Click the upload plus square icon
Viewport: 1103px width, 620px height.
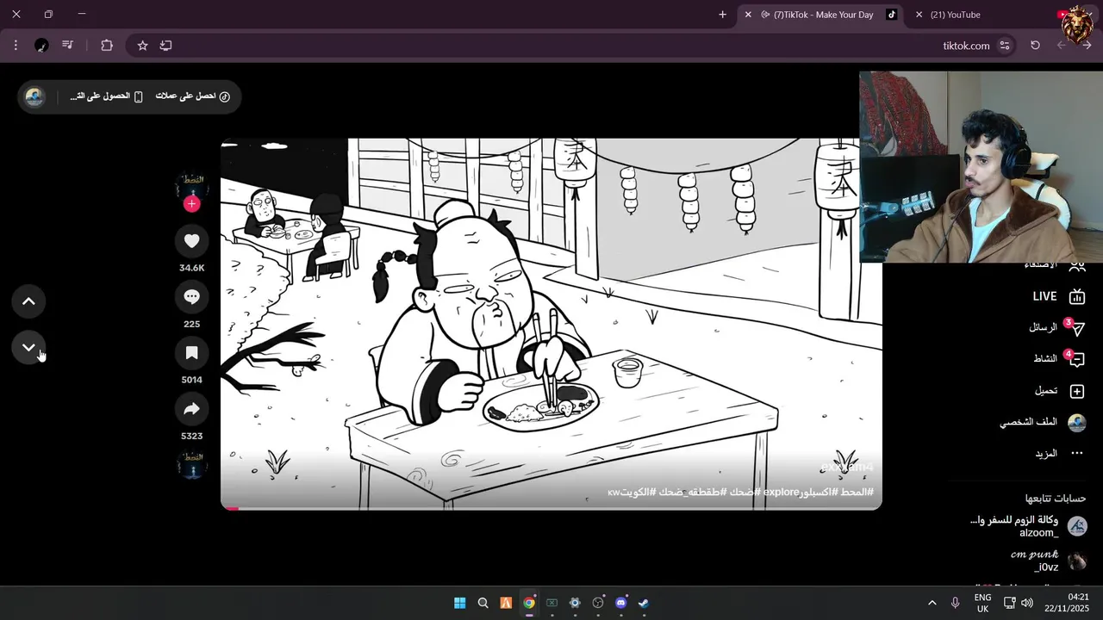tap(1076, 391)
